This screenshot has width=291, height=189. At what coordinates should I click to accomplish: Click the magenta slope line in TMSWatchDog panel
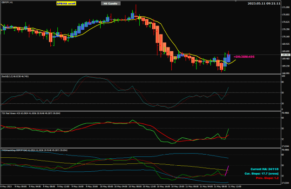(x=227, y=171)
